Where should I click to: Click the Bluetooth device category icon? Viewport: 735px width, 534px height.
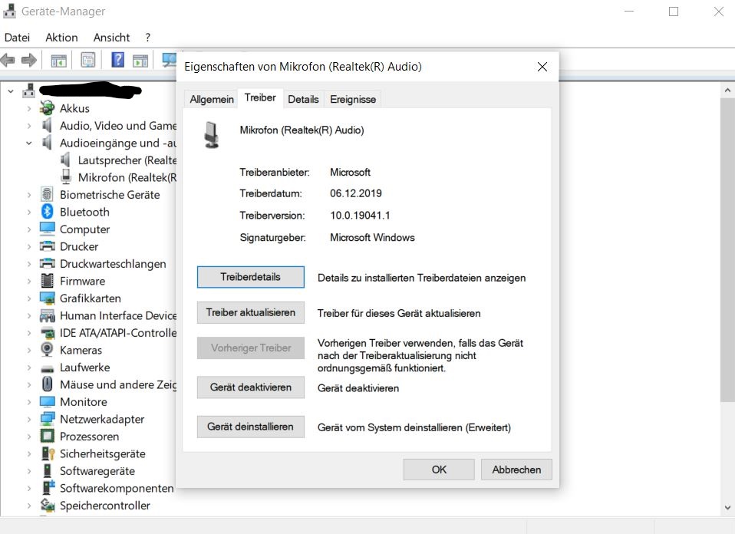point(48,212)
